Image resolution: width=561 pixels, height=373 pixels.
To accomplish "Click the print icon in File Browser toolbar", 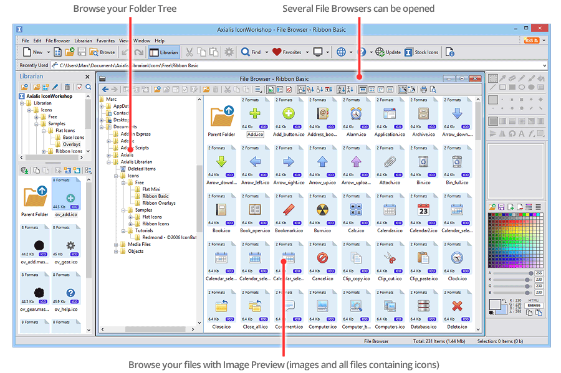I will point(424,89).
